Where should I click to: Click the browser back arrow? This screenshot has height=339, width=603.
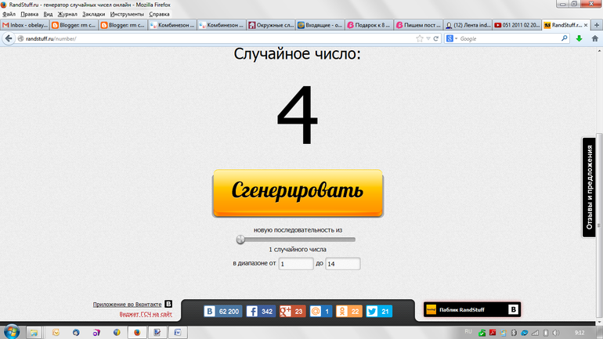click(x=9, y=38)
